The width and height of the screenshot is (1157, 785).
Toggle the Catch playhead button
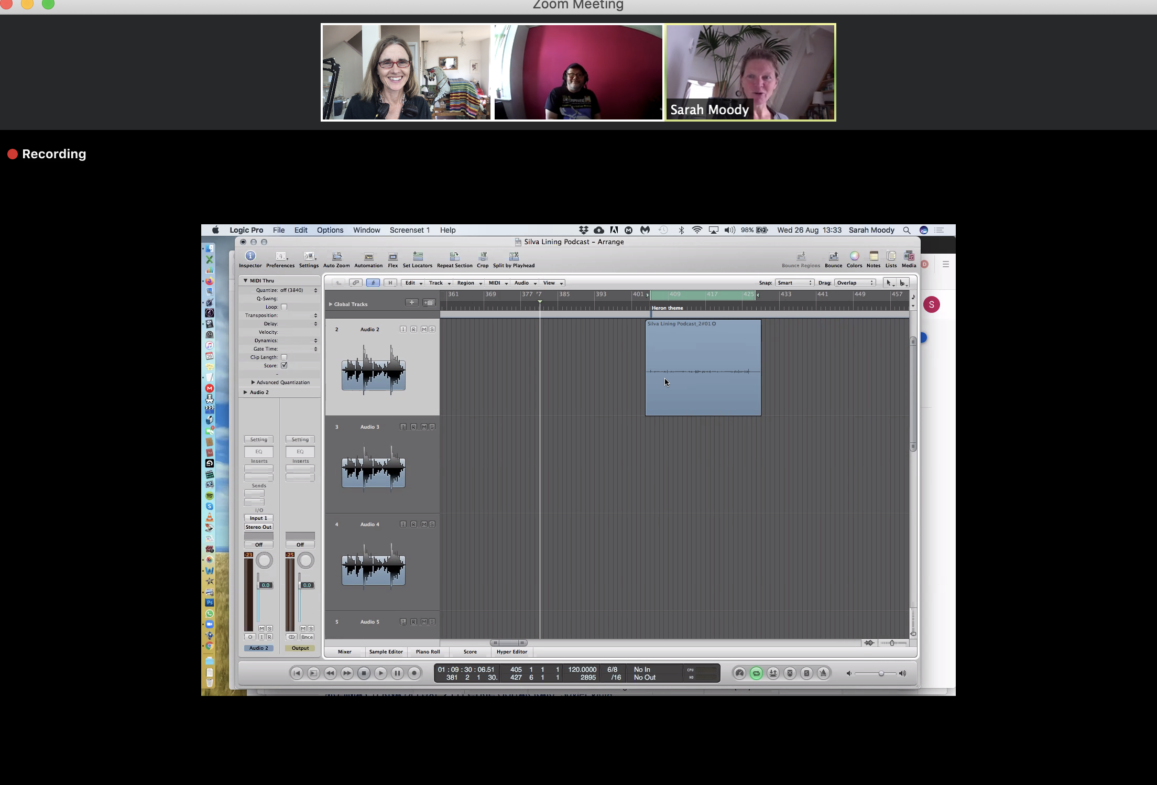click(373, 283)
